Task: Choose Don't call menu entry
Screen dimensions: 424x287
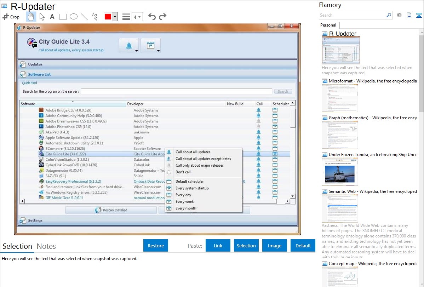Action: (204, 172)
